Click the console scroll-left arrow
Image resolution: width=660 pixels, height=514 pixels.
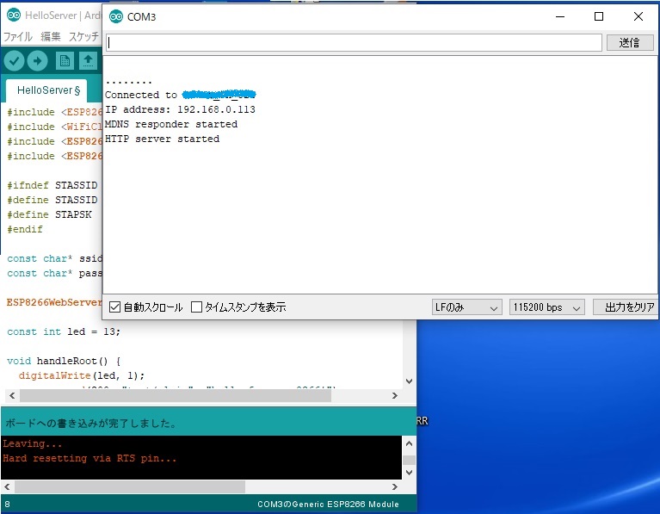coord(7,487)
